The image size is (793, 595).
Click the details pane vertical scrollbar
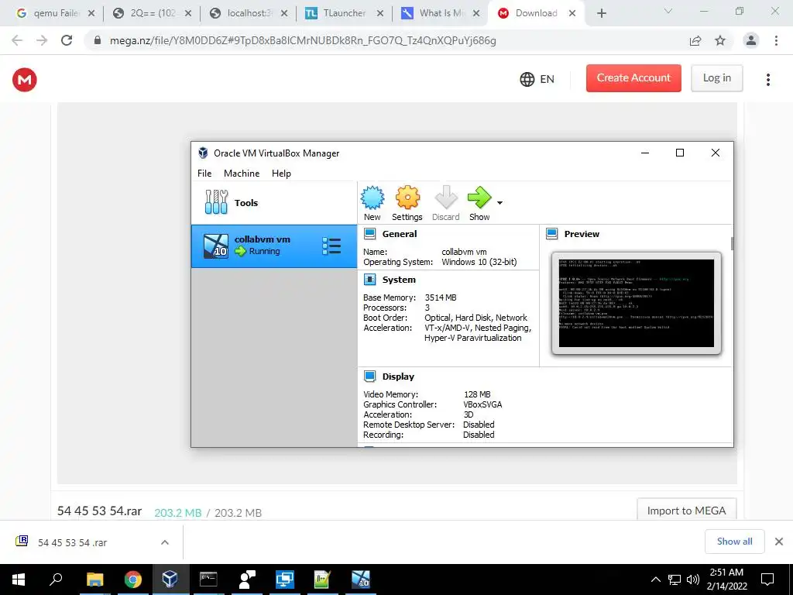point(732,243)
